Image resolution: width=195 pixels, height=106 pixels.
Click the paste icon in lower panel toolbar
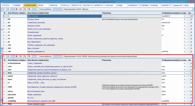click(29, 56)
